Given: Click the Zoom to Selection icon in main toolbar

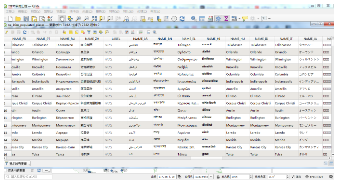Looking at the screenshot, I should (x=102, y=19).
